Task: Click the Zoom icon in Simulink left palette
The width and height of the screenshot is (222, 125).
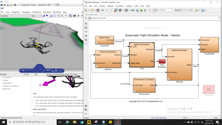Action: 86,24
